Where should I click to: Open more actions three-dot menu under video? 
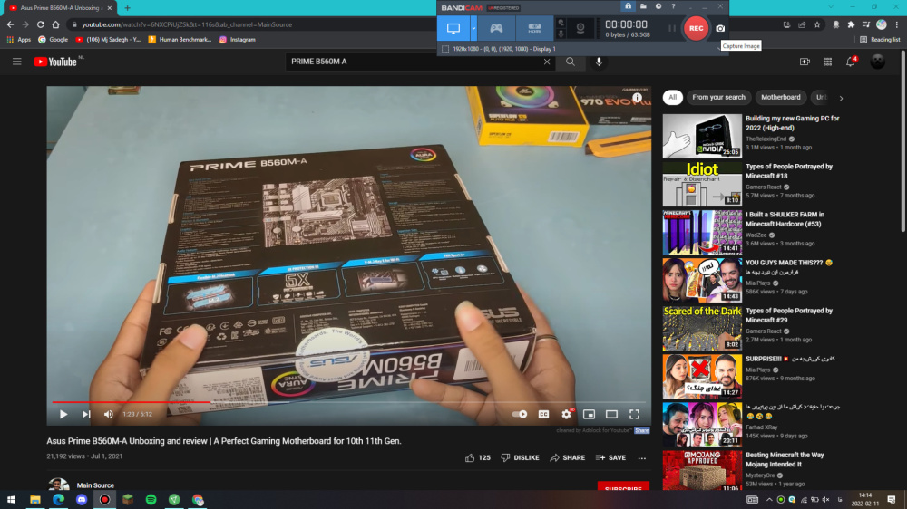coord(642,458)
